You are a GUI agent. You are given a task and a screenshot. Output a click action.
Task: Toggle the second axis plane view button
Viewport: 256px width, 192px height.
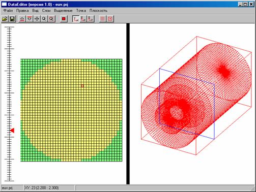(x=83, y=19)
